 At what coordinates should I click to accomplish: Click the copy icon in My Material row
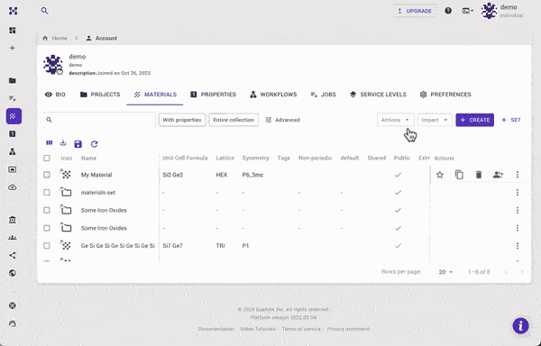click(x=459, y=175)
